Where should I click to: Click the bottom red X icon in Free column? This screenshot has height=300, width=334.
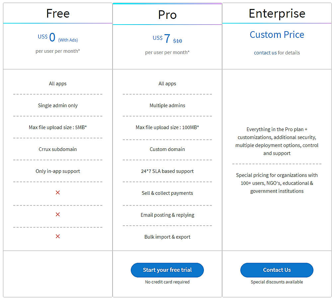58,236
